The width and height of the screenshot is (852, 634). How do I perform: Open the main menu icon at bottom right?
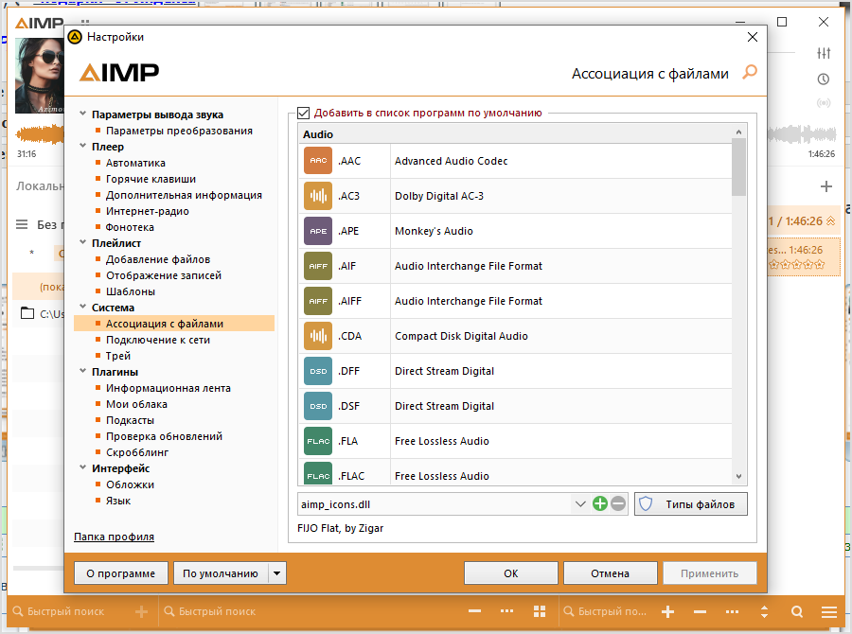coord(829,611)
